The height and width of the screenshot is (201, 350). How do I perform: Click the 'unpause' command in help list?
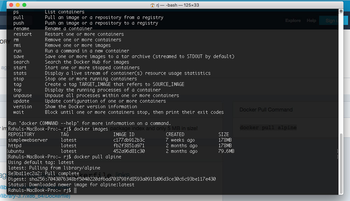coord(22,96)
